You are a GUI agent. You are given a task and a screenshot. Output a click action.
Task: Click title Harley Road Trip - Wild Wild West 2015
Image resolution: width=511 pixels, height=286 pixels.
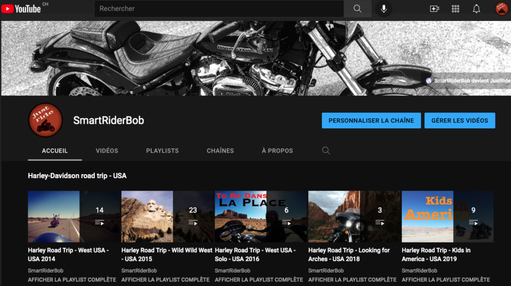(167, 255)
